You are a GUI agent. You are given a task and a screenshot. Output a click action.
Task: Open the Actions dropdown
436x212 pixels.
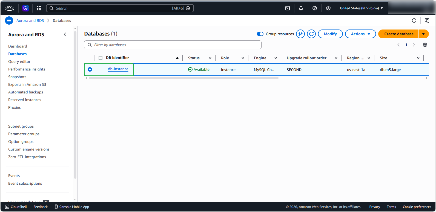(x=360, y=34)
